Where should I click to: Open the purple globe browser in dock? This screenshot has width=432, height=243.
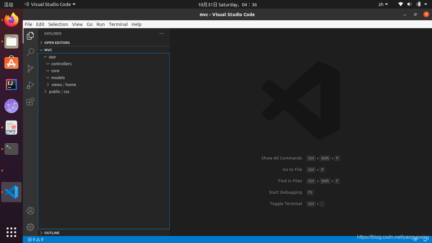point(11,106)
